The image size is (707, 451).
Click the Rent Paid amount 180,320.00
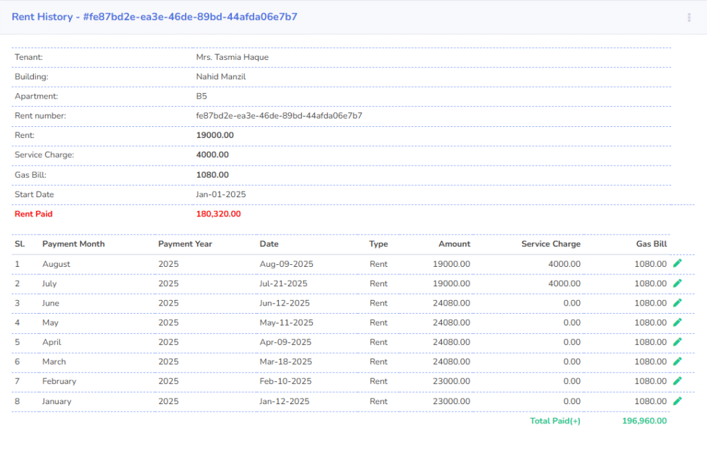pyautogui.click(x=218, y=214)
